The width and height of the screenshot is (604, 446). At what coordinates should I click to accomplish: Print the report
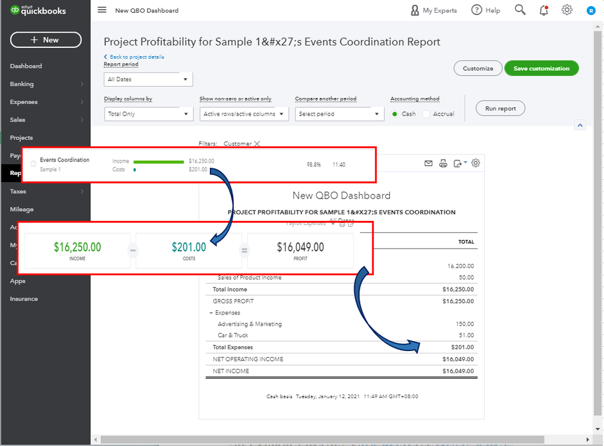(443, 163)
